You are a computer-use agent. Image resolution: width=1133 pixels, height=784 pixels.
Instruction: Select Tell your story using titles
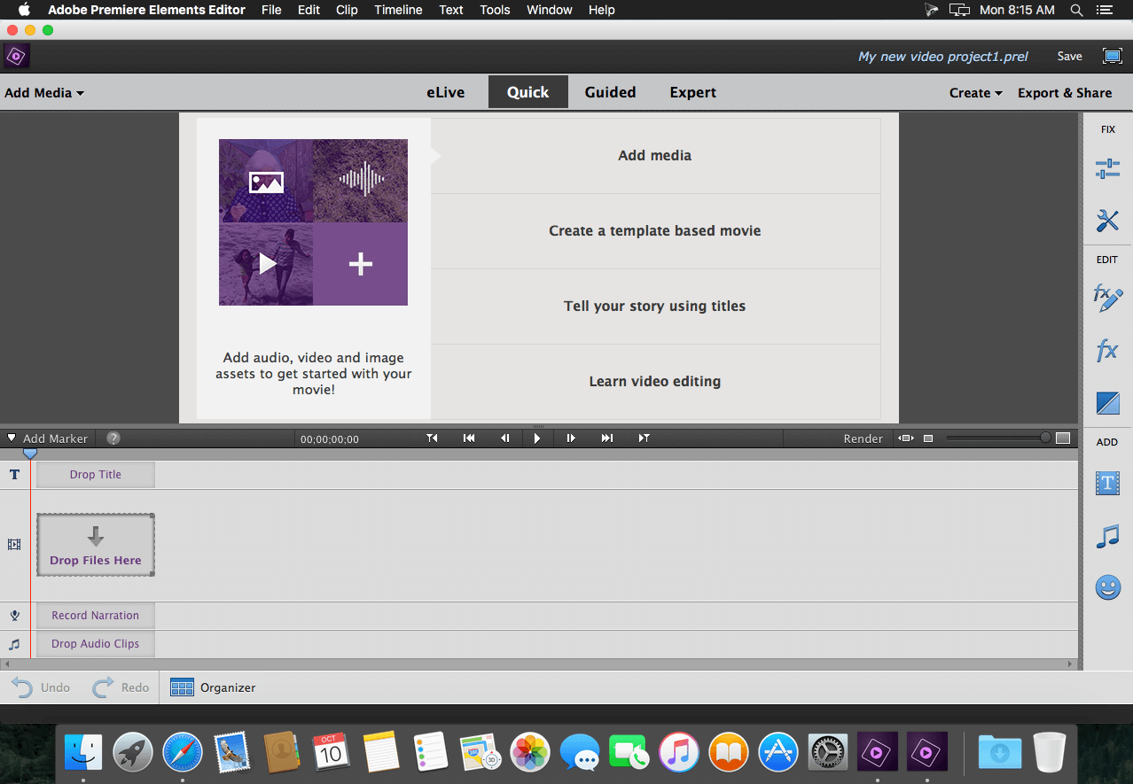pos(655,307)
